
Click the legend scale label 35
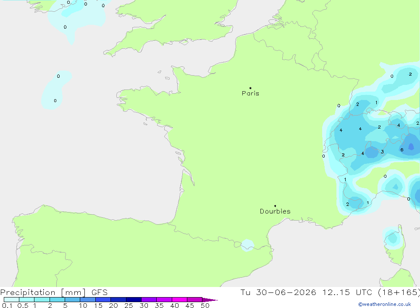[159, 305]
